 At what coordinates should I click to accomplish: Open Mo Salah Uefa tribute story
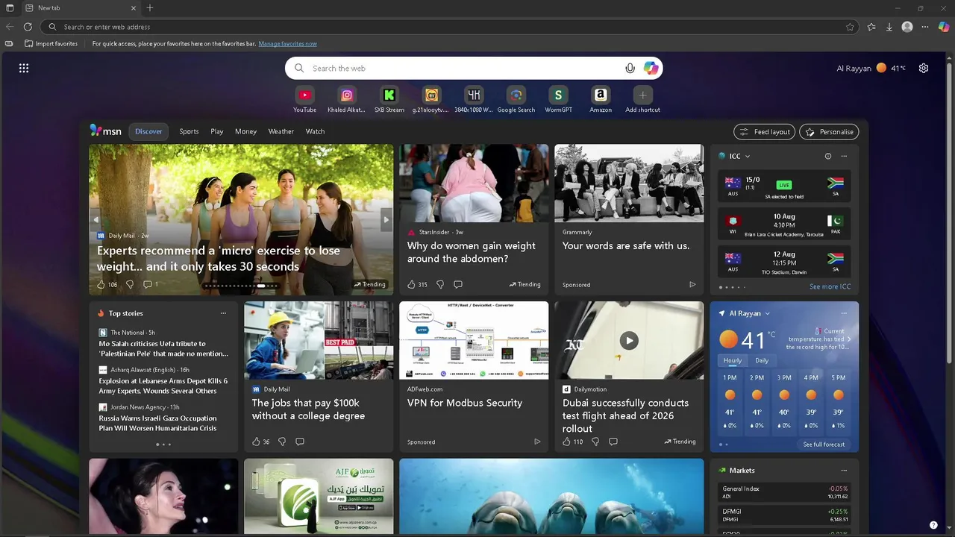click(163, 348)
